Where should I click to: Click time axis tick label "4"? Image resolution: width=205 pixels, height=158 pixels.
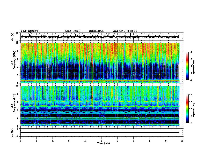coord(85,141)
